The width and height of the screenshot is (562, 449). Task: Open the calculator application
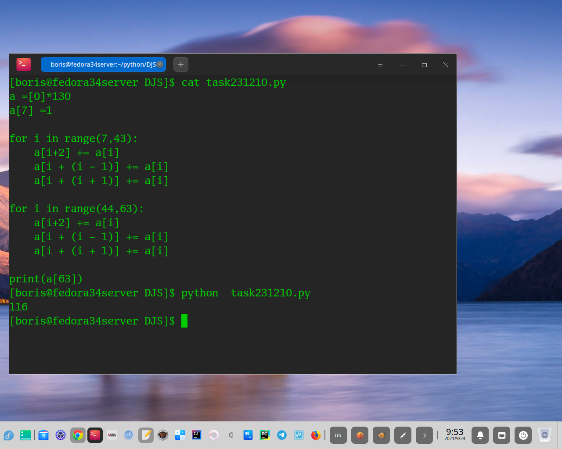179,435
